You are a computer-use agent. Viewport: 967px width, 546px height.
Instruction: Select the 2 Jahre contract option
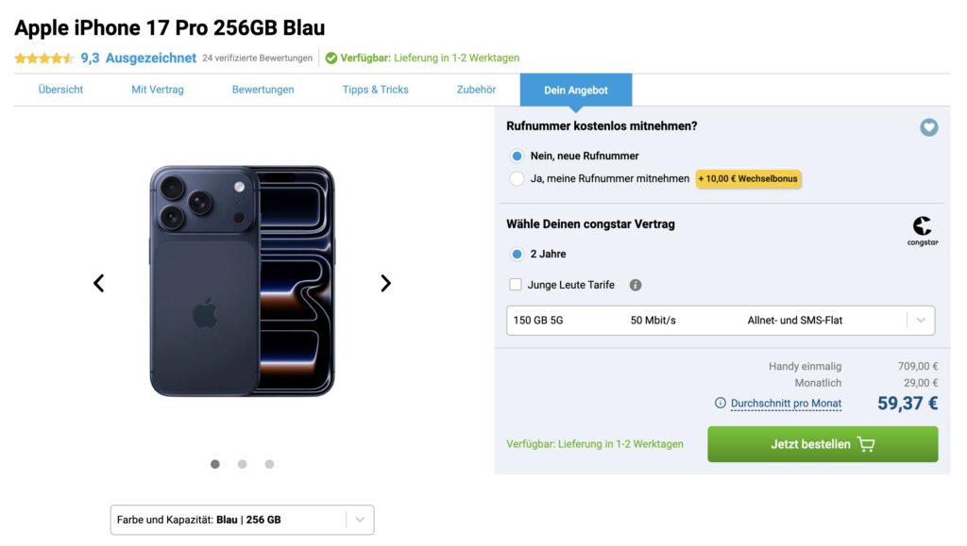[x=517, y=254]
